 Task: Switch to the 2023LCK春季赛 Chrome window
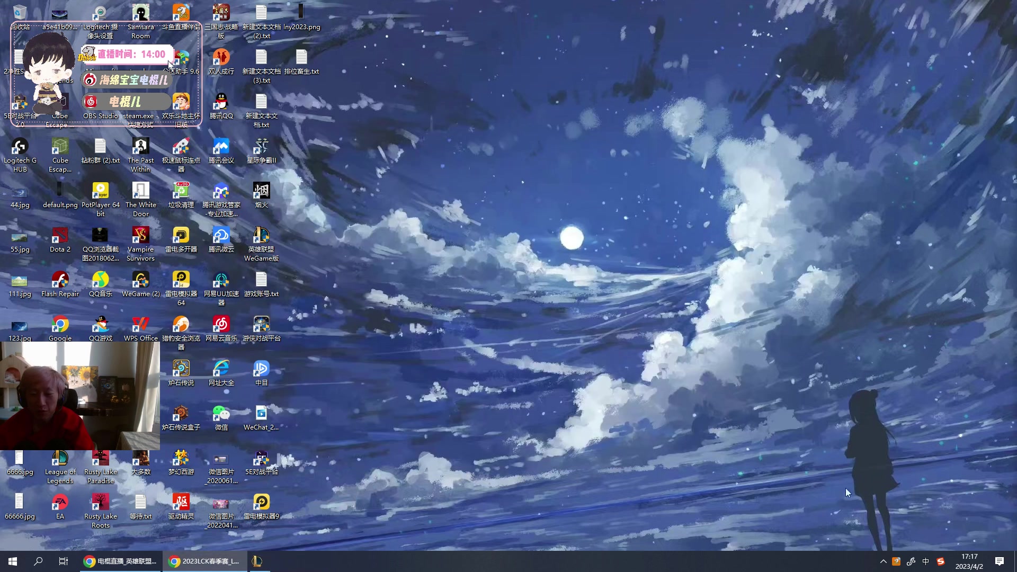coord(205,561)
